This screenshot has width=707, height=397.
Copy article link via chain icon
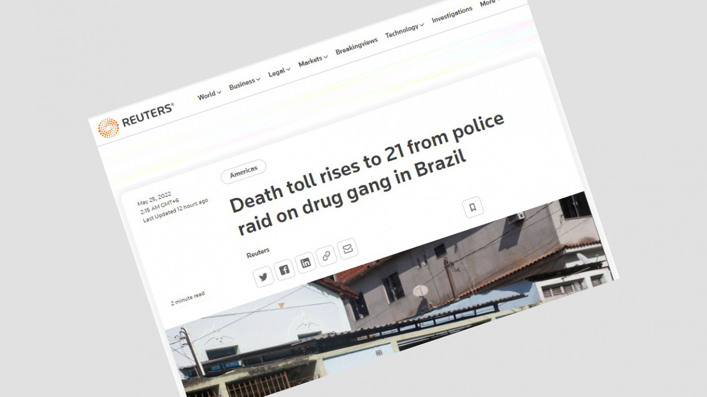click(326, 256)
